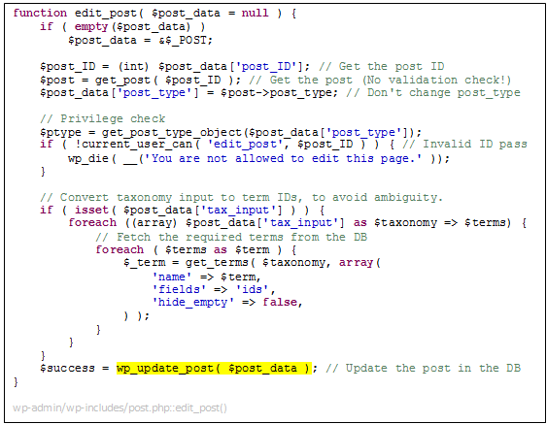Image resolution: width=547 pixels, height=424 pixels.
Task: Click the '// Privilege check' comment
Action: (103, 118)
